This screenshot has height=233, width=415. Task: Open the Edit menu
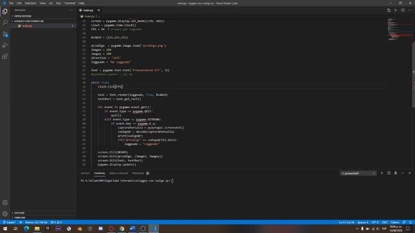tap(19, 3)
